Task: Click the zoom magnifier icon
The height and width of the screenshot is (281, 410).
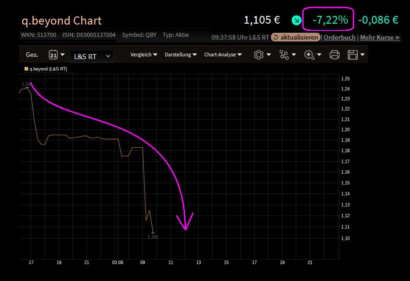Action: pos(310,55)
